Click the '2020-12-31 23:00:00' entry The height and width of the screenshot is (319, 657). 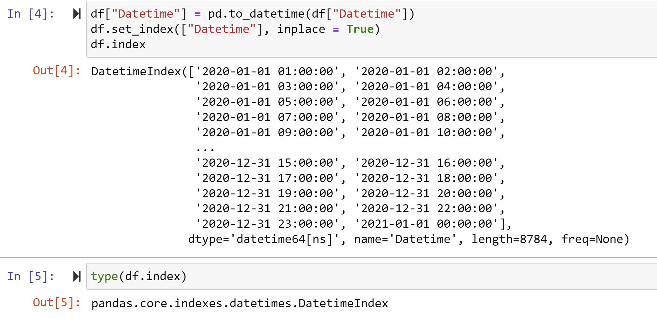point(268,224)
